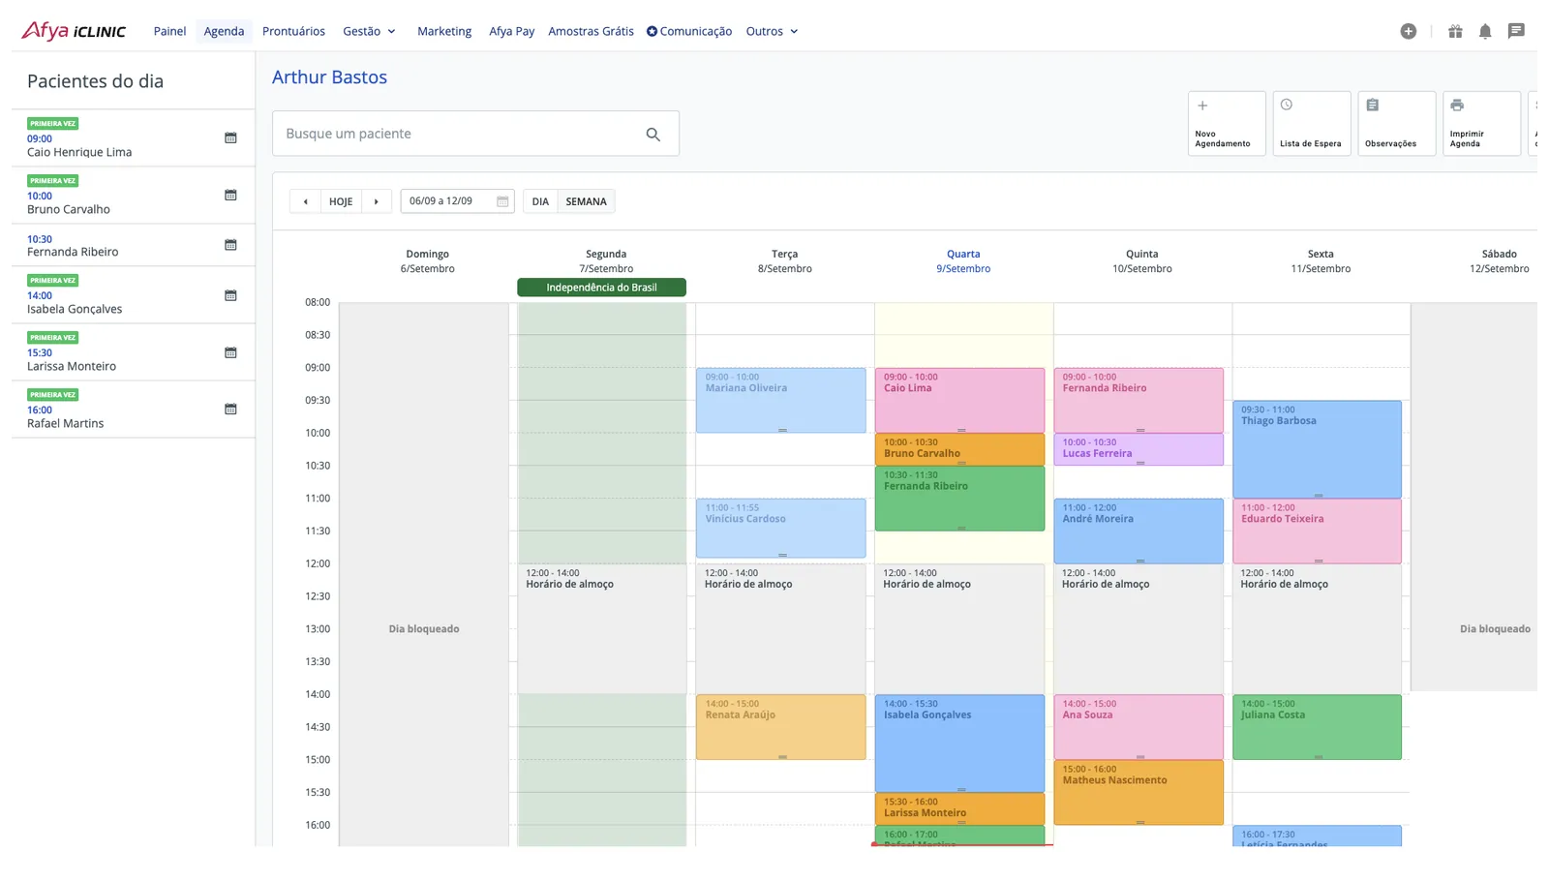Click Imprimir Agenda button
The width and height of the screenshot is (1549, 881).
[1482, 123]
